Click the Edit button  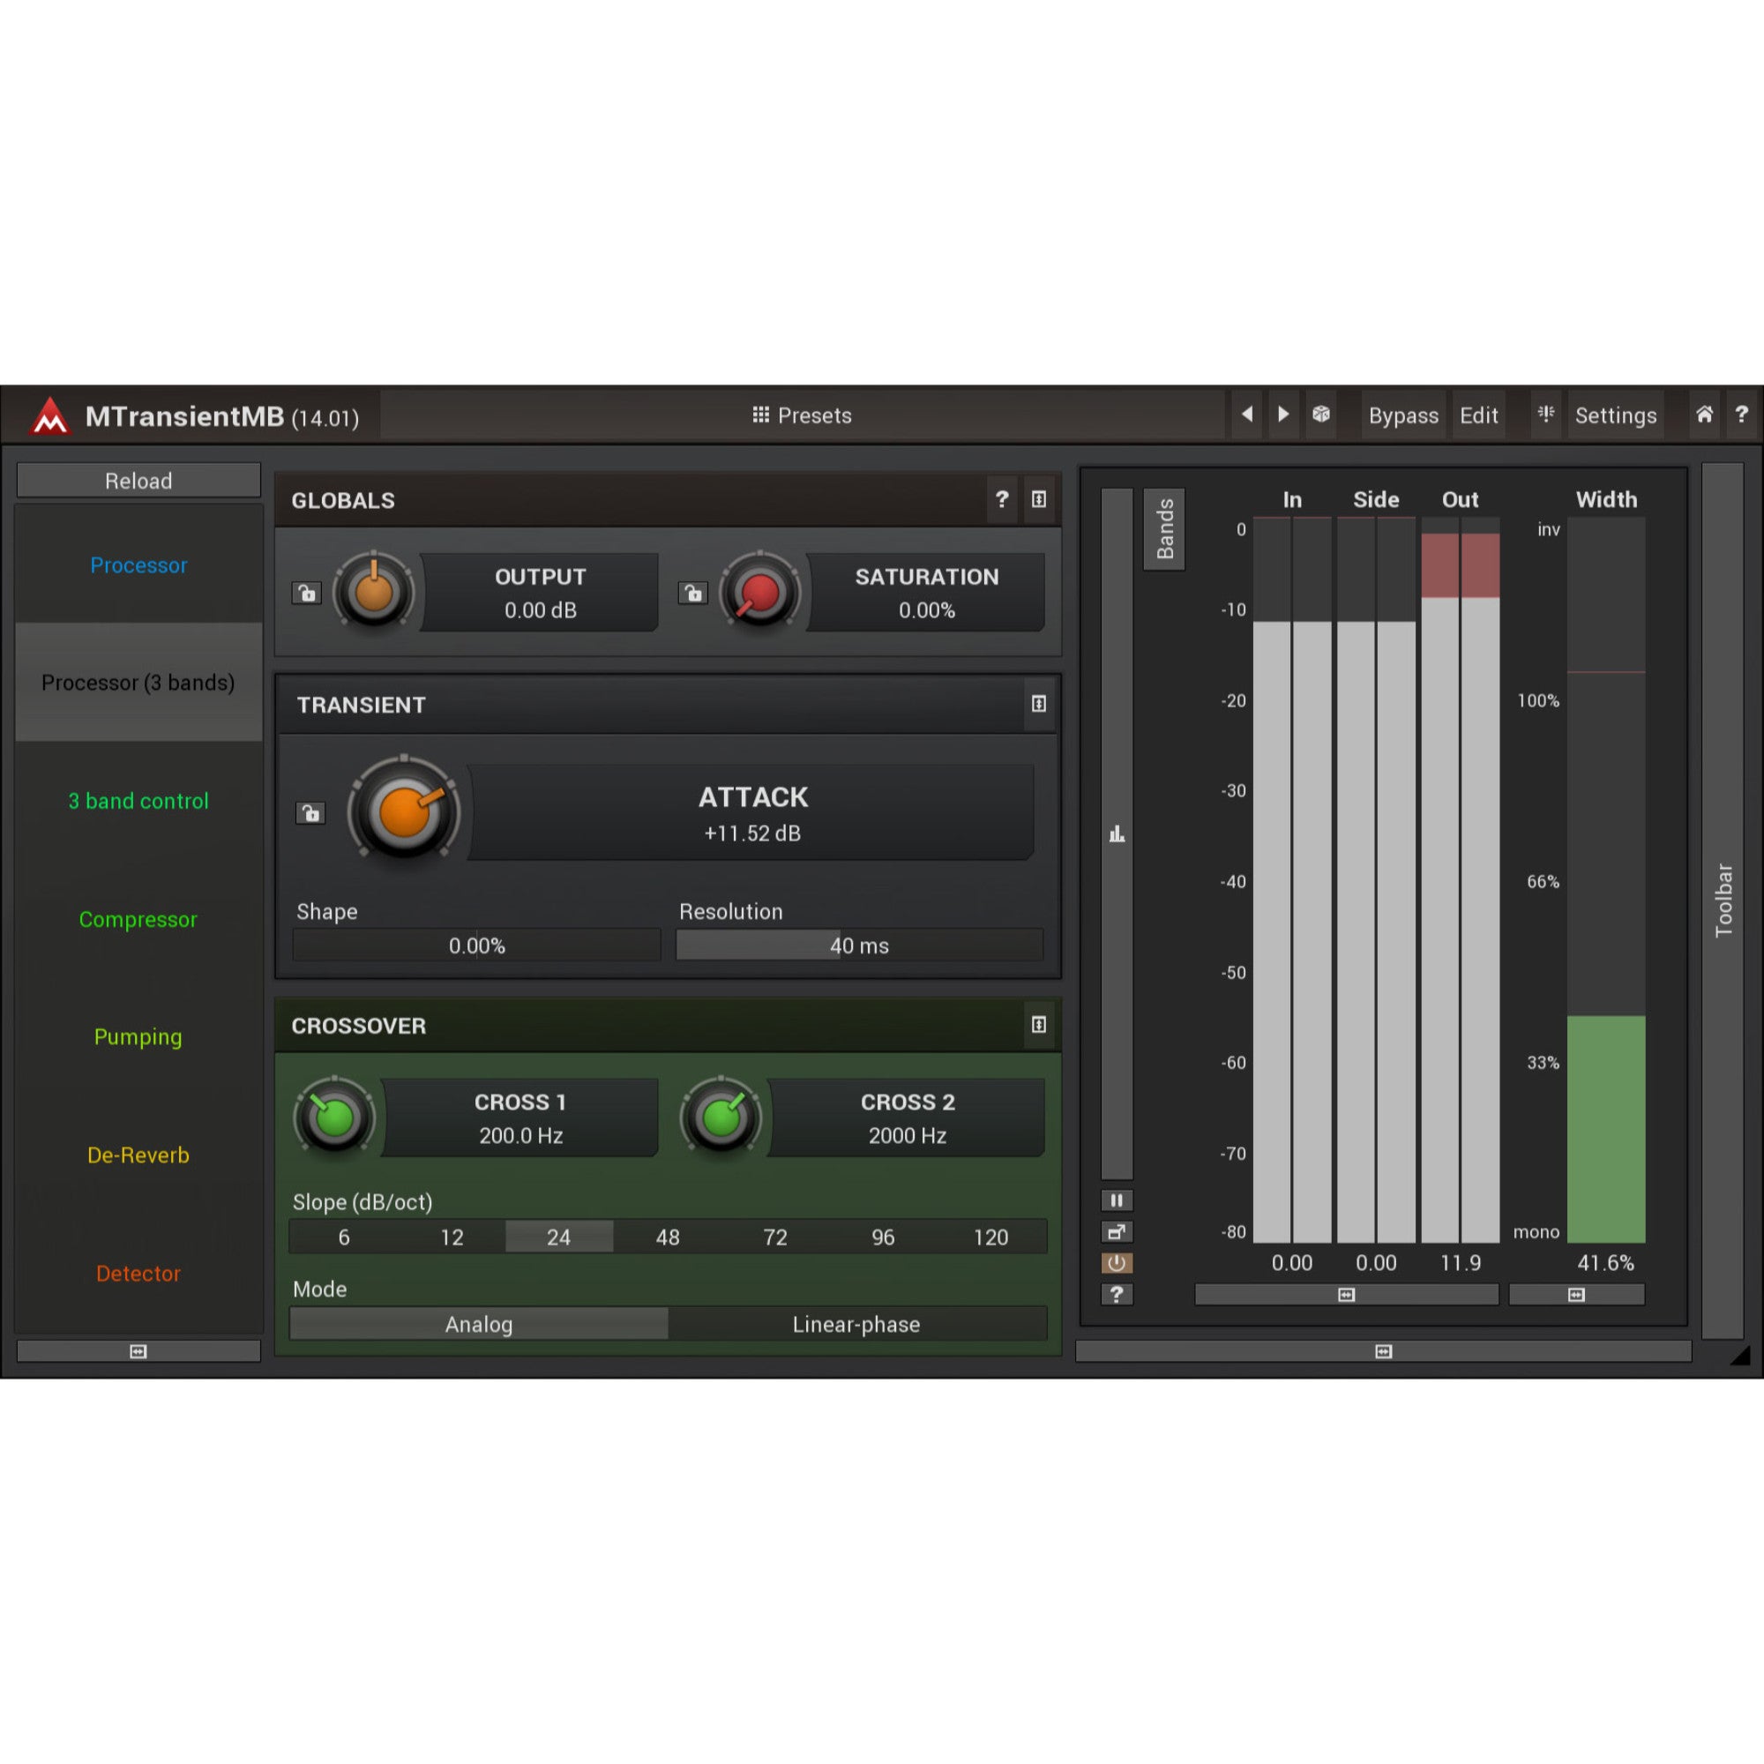(1479, 415)
